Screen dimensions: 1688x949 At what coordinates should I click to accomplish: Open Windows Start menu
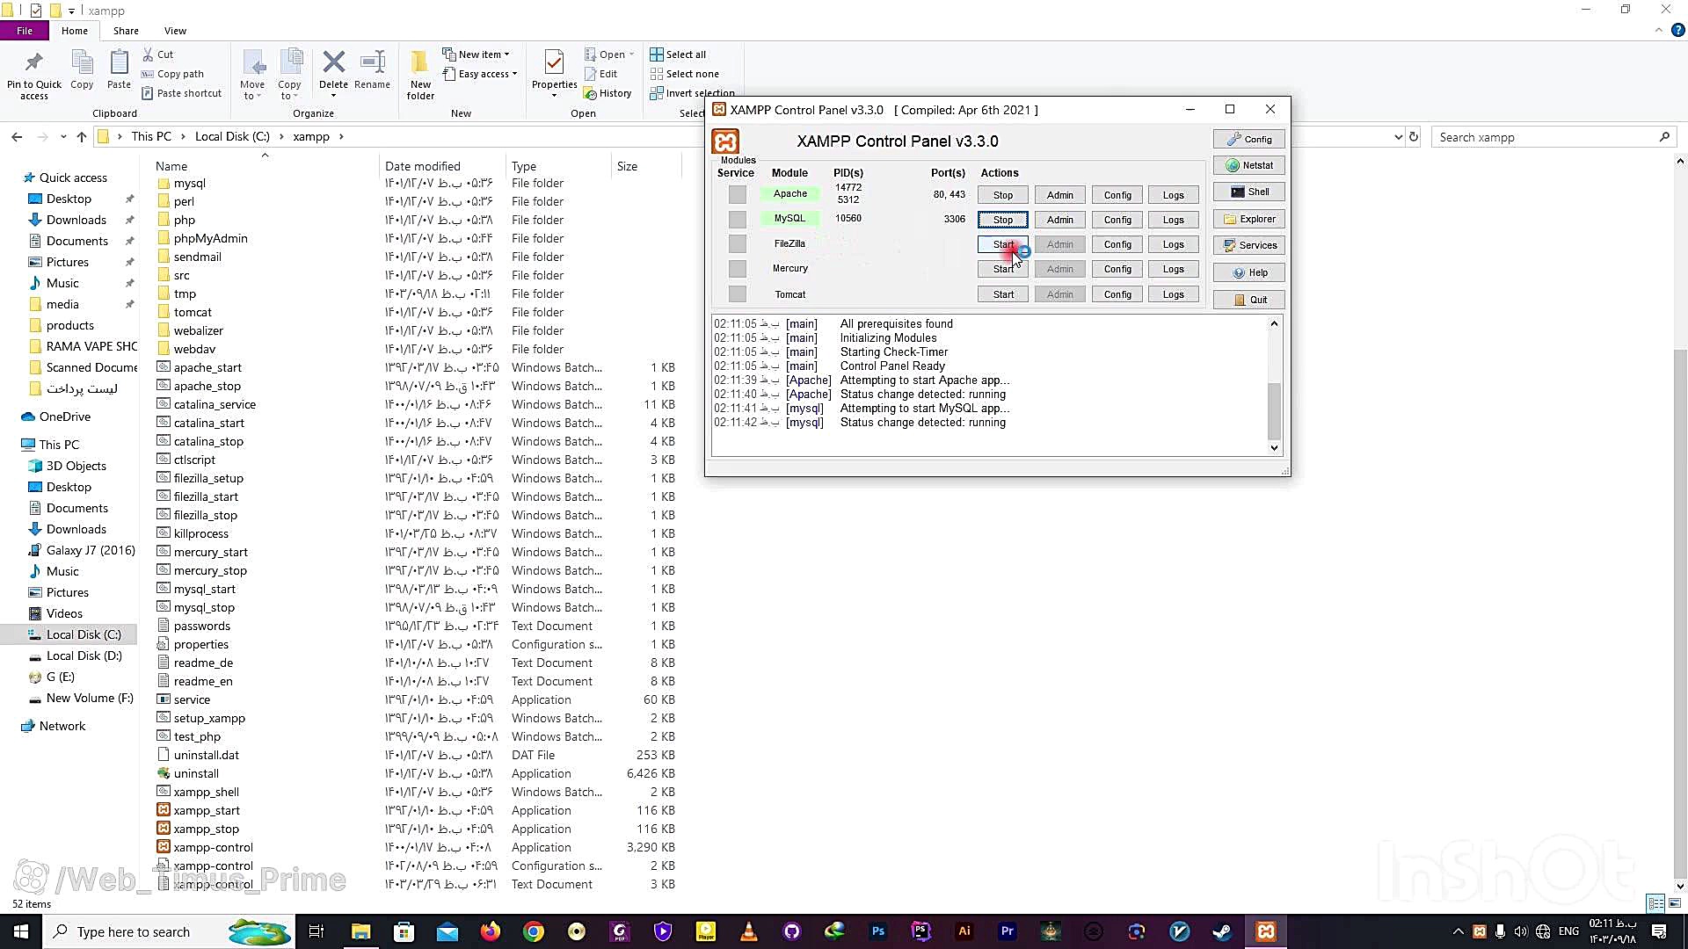pos(21,931)
